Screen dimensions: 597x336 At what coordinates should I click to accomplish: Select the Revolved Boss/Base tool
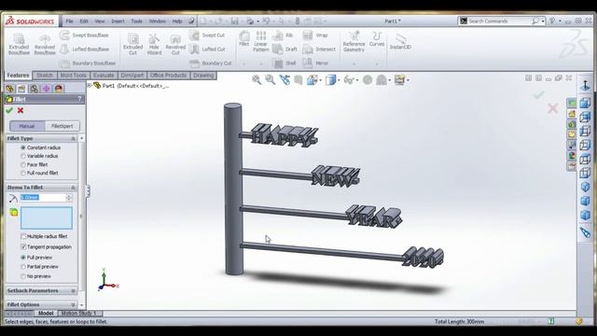(x=45, y=44)
